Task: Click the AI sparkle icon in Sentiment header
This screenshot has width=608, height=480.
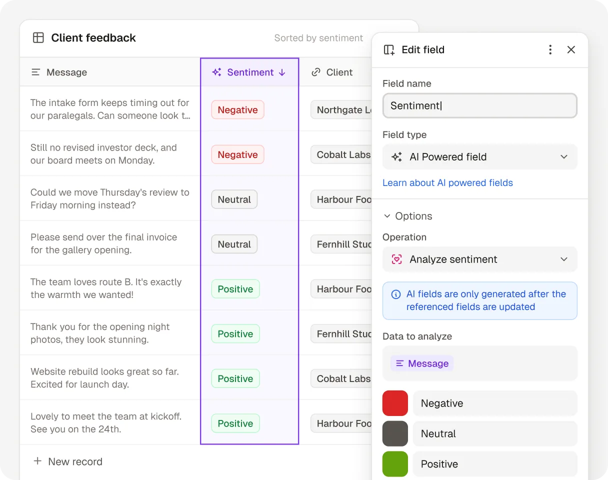Action: (216, 72)
